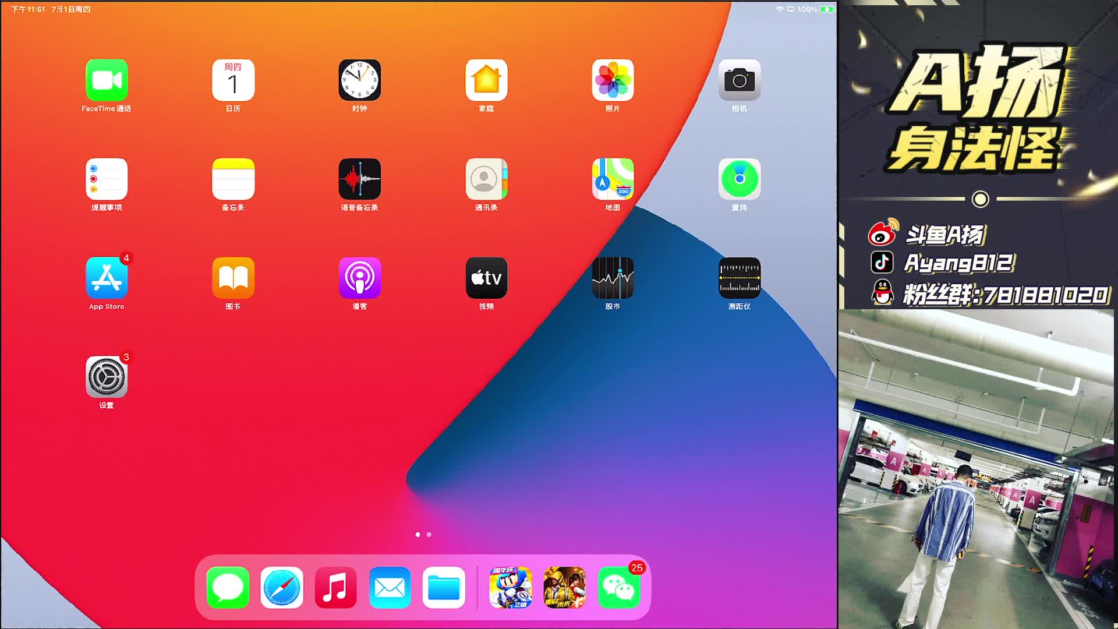Open the FaceTime app
The height and width of the screenshot is (629, 1118).
(107, 80)
